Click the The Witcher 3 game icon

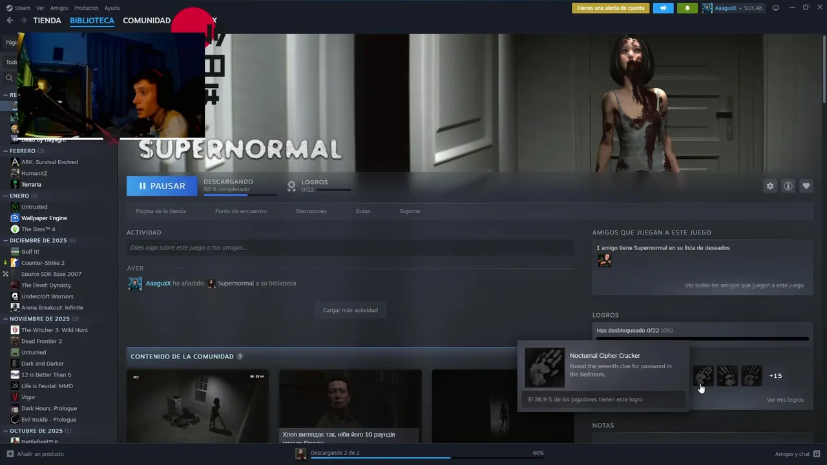coord(15,330)
